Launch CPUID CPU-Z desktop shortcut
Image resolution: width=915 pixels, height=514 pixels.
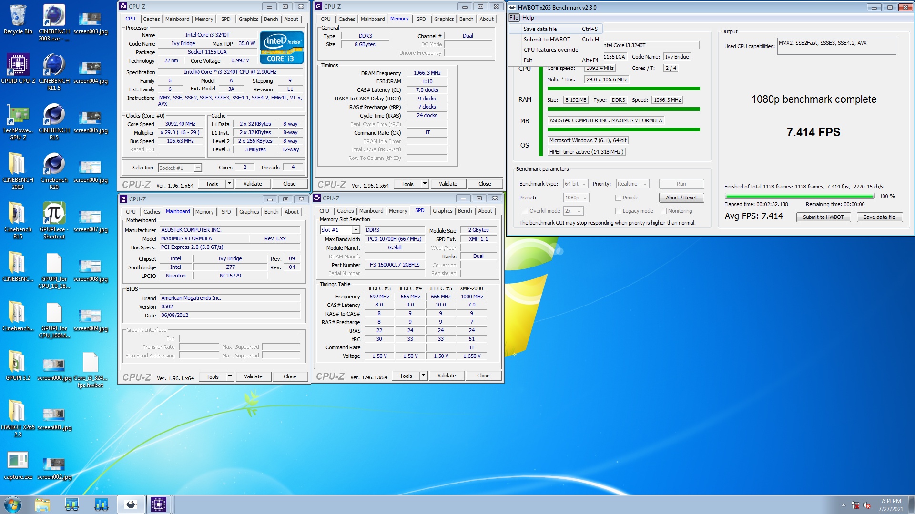click(x=18, y=69)
